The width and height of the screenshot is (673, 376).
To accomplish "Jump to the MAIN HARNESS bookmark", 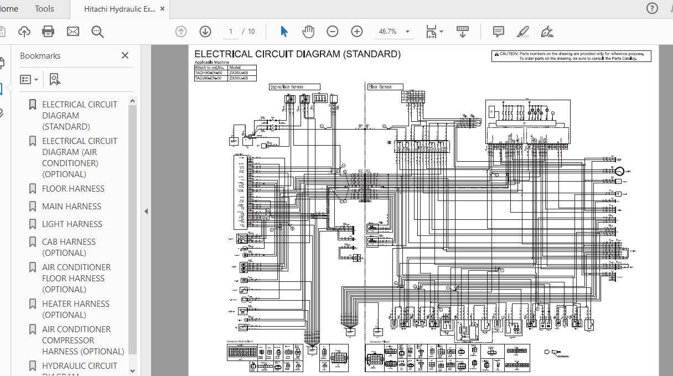I will point(71,207).
